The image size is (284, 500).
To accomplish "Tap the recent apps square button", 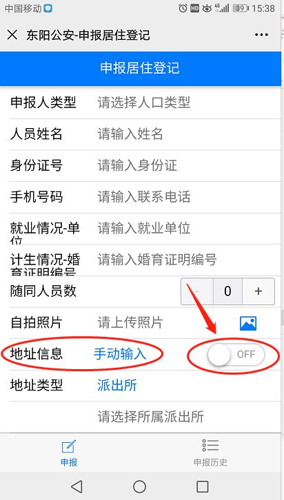I will 202,487.
